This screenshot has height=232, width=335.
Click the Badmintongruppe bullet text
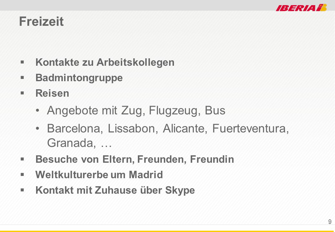coord(79,78)
